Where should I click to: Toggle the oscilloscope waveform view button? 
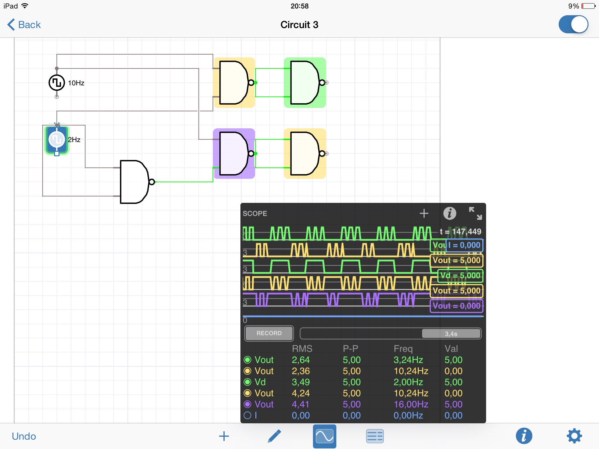[x=325, y=436]
